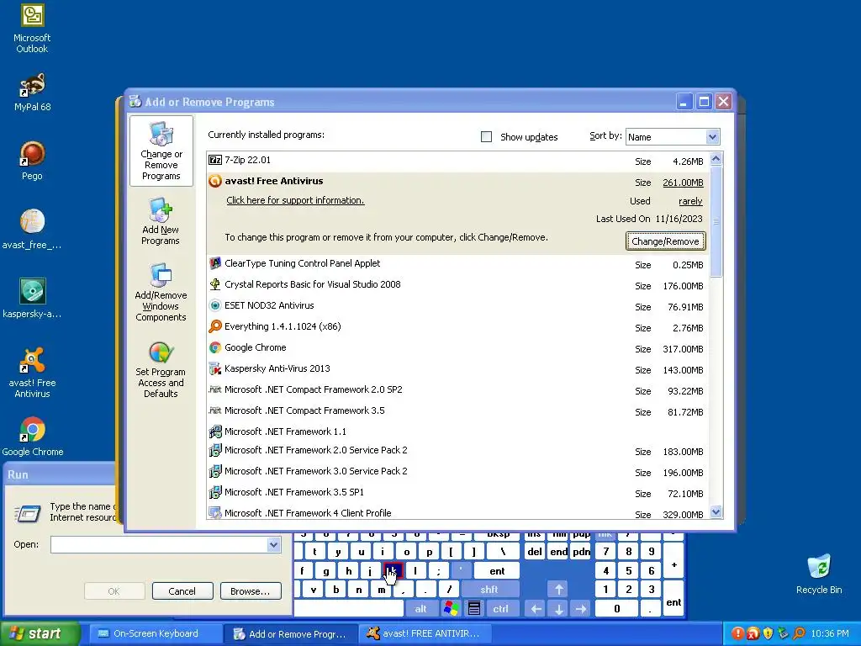Screen dimensions: 861x646
Task: Click yellow shield Windows Security tray icon
Action: pos(769,634)
